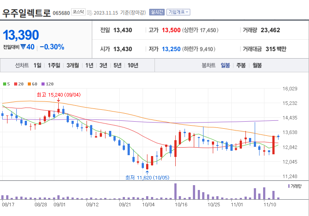Click the 거래량 value 23,462
Viewport: 309px width, 216px height.
(270, 30)
